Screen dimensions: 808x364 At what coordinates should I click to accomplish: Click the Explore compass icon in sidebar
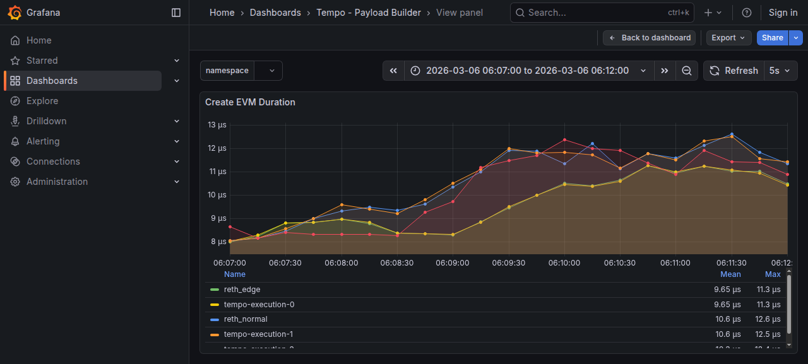click(15, 101)
